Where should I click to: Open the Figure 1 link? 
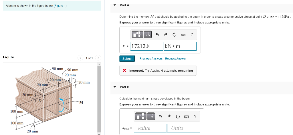point(60,6)
